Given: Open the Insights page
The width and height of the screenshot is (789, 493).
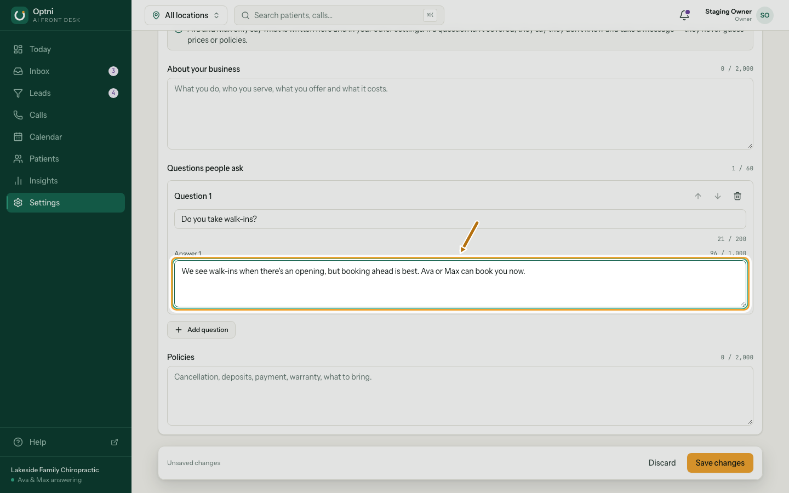Looking at the screenshot, I should 66,181.
